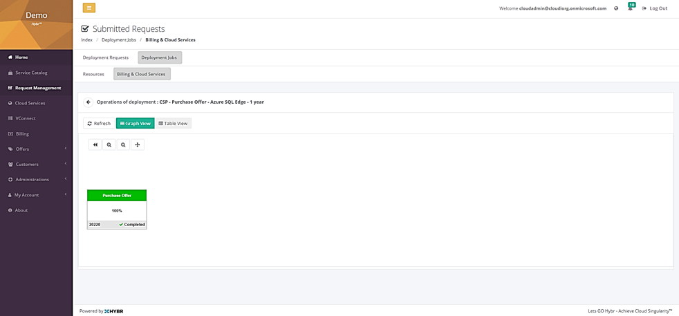679x316 pixels.
Task: Click the globe language icon
Action: (616, 8)
